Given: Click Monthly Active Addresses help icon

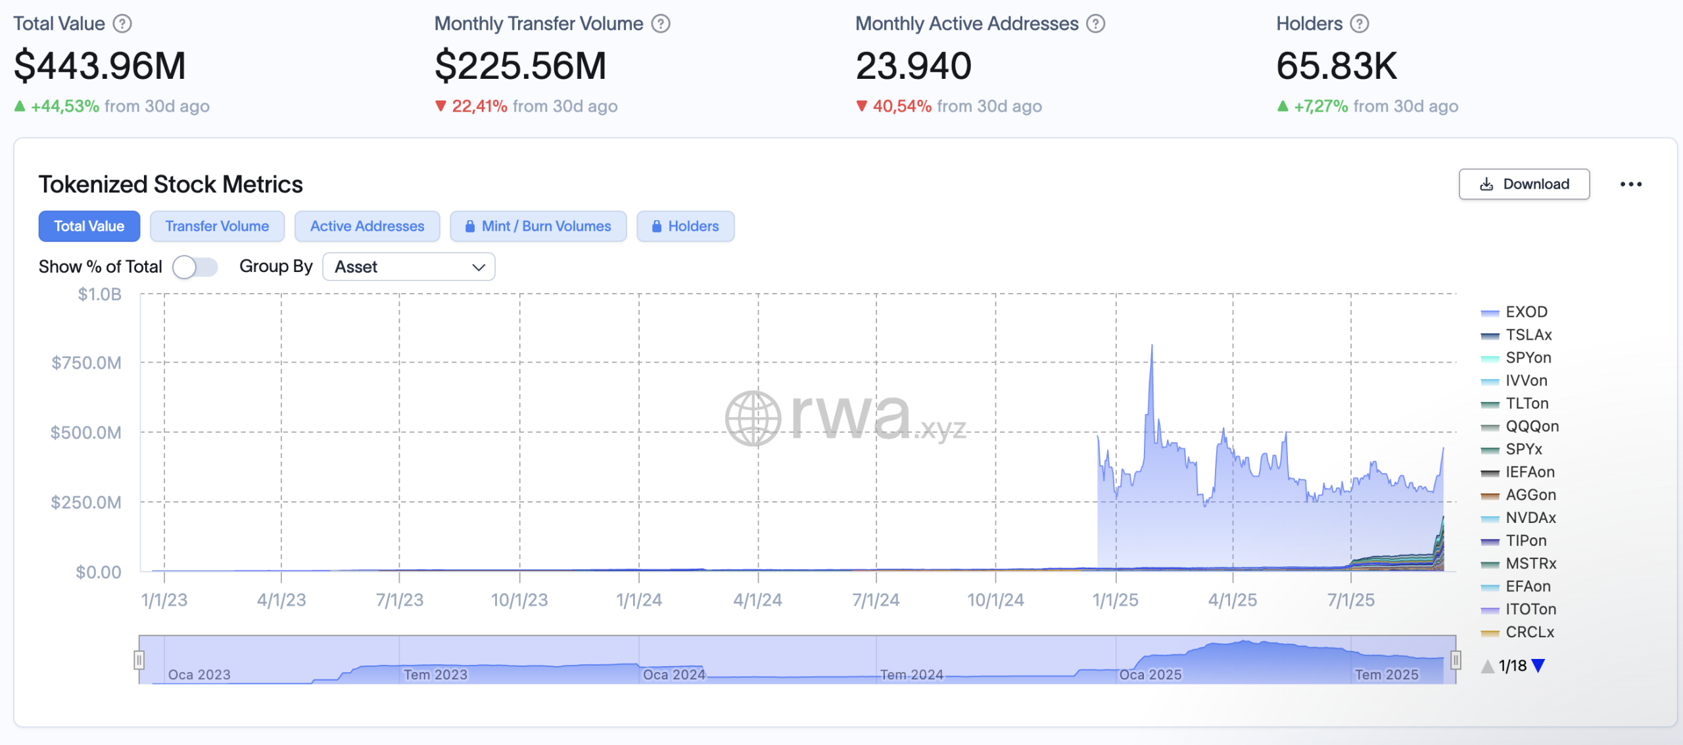Looking at the screenshot, I should (1095, 24).
